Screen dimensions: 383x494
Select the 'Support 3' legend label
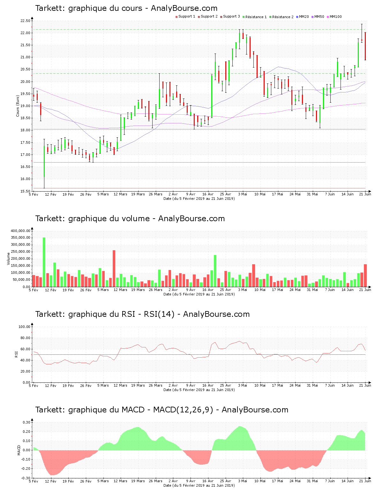pyautogui.click(x=231, y=17)
